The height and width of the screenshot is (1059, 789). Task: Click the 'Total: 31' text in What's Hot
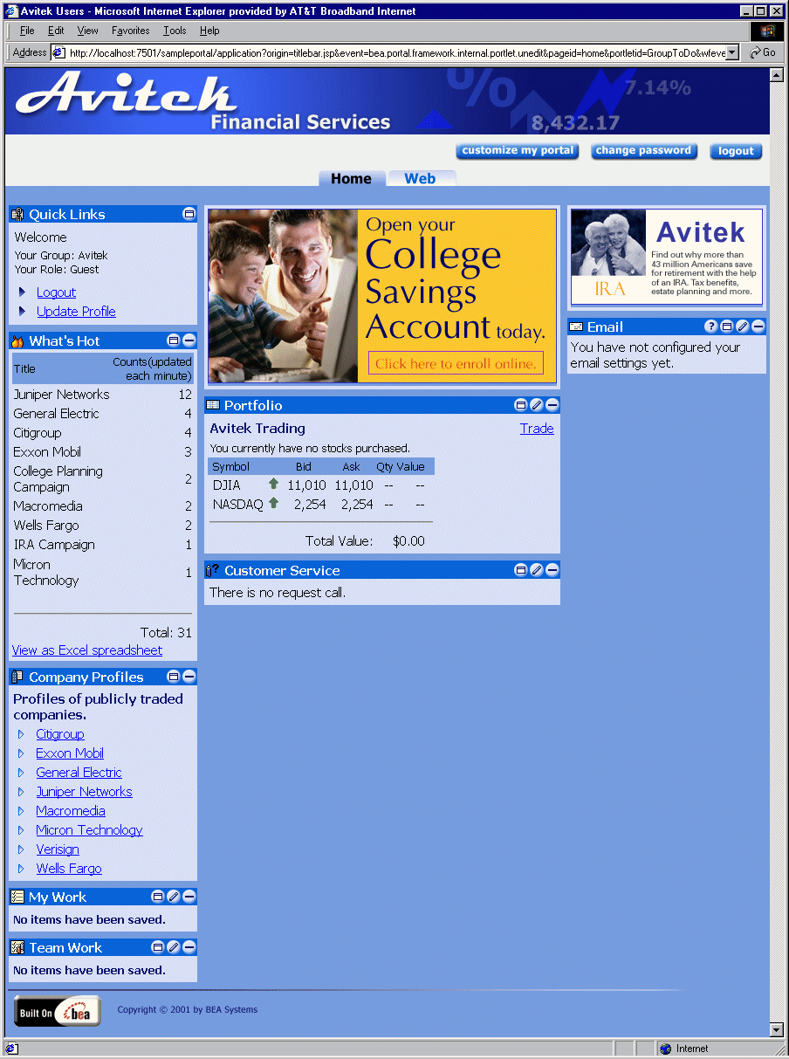point(166,633)
